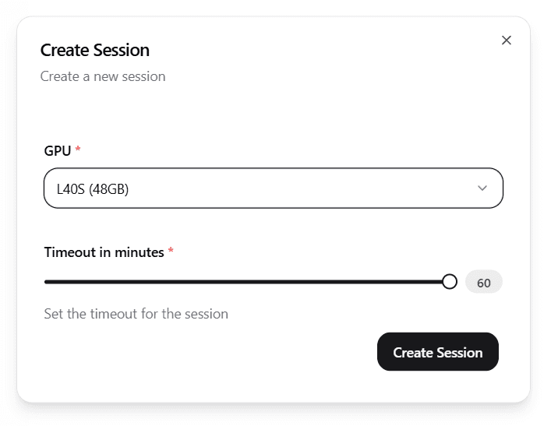
Task: Click the timeout slider handle
Action: (x=449, y=282)
